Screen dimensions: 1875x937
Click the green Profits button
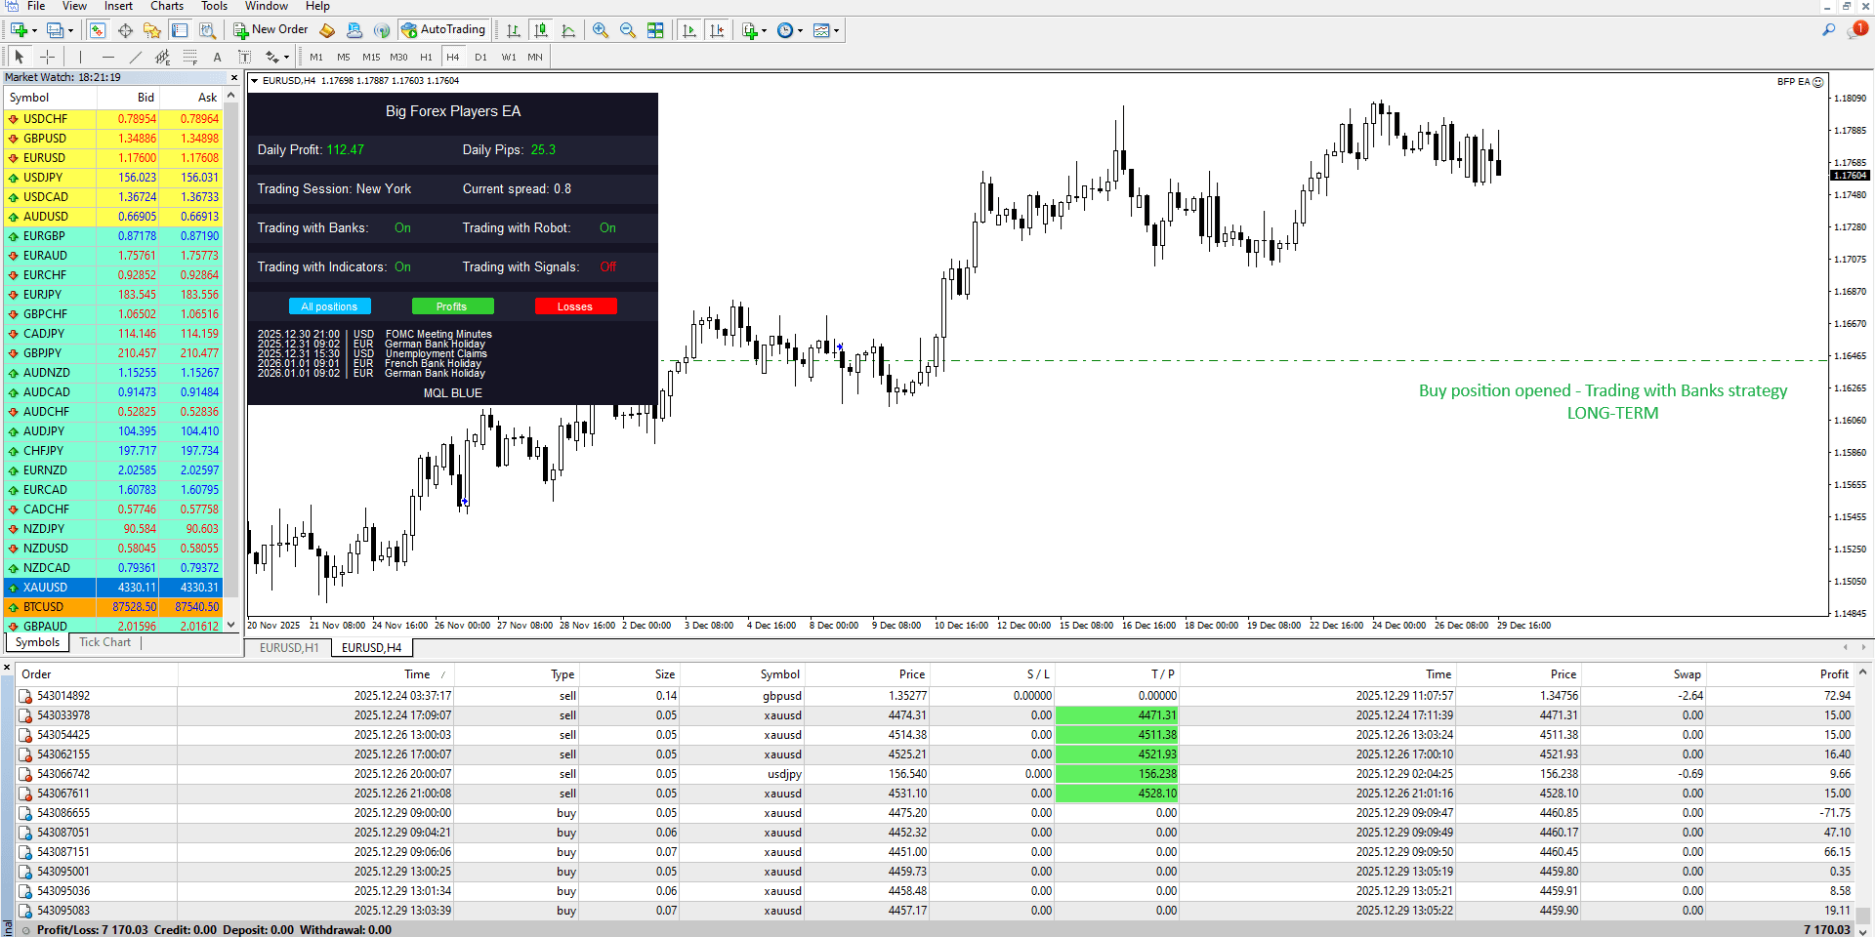point(452,306)
